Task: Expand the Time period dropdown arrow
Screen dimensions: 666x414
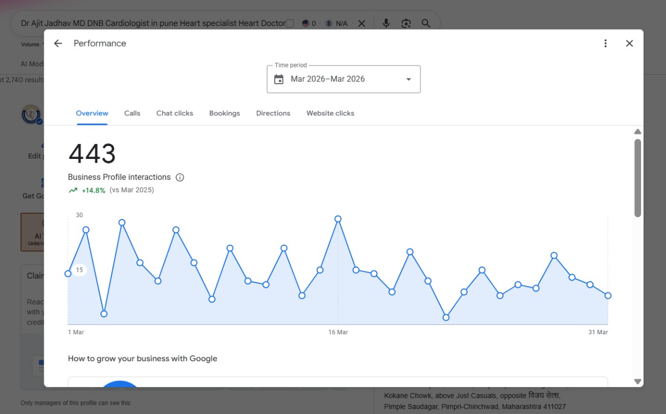Action: (408, 79)
